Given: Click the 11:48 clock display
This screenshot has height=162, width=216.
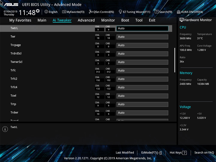Looking at the screenshot, I should pyautogui.click(x=27, y=13).
